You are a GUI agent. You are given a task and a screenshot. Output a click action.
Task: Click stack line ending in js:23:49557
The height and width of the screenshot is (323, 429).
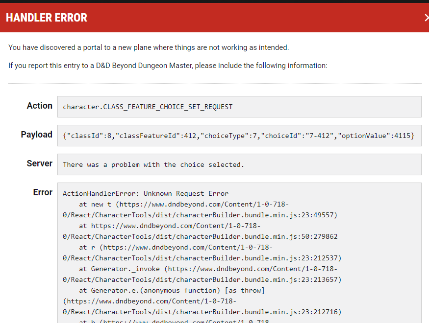(200, 215)
